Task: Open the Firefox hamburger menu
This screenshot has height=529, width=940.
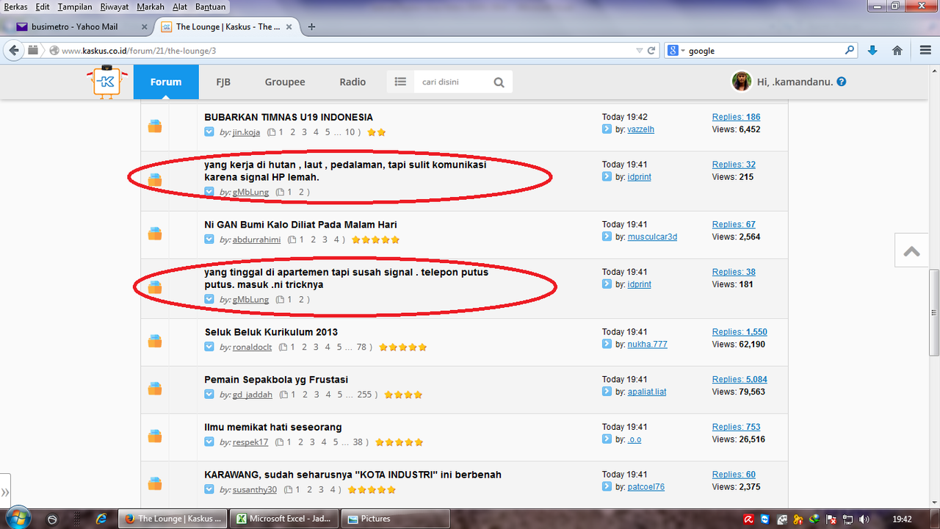Action: 925,51
